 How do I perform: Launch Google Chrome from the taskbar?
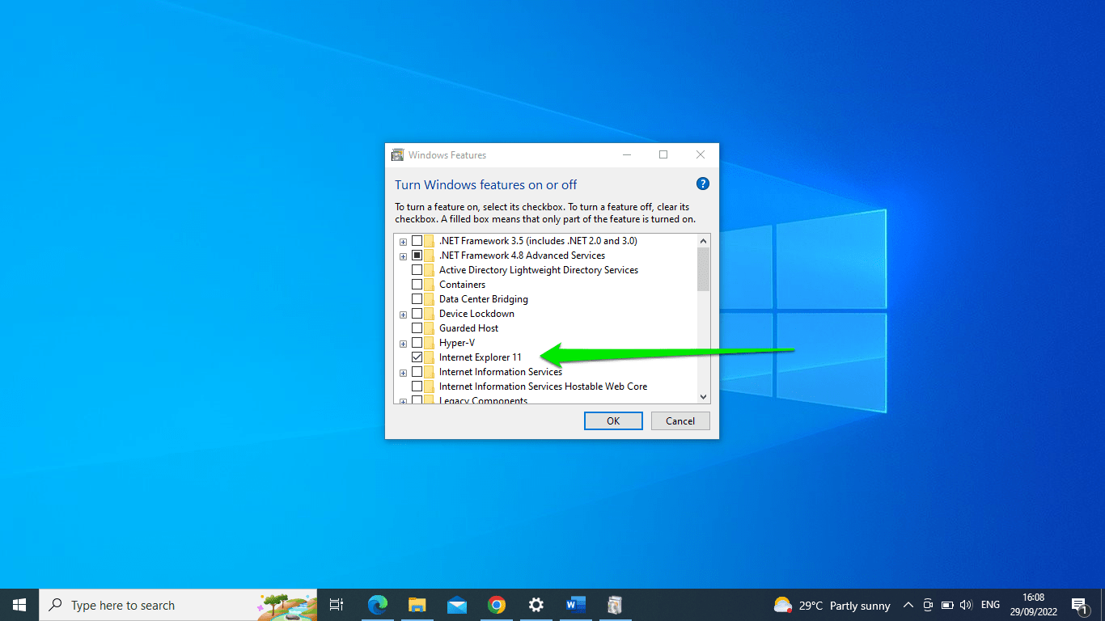496,605
